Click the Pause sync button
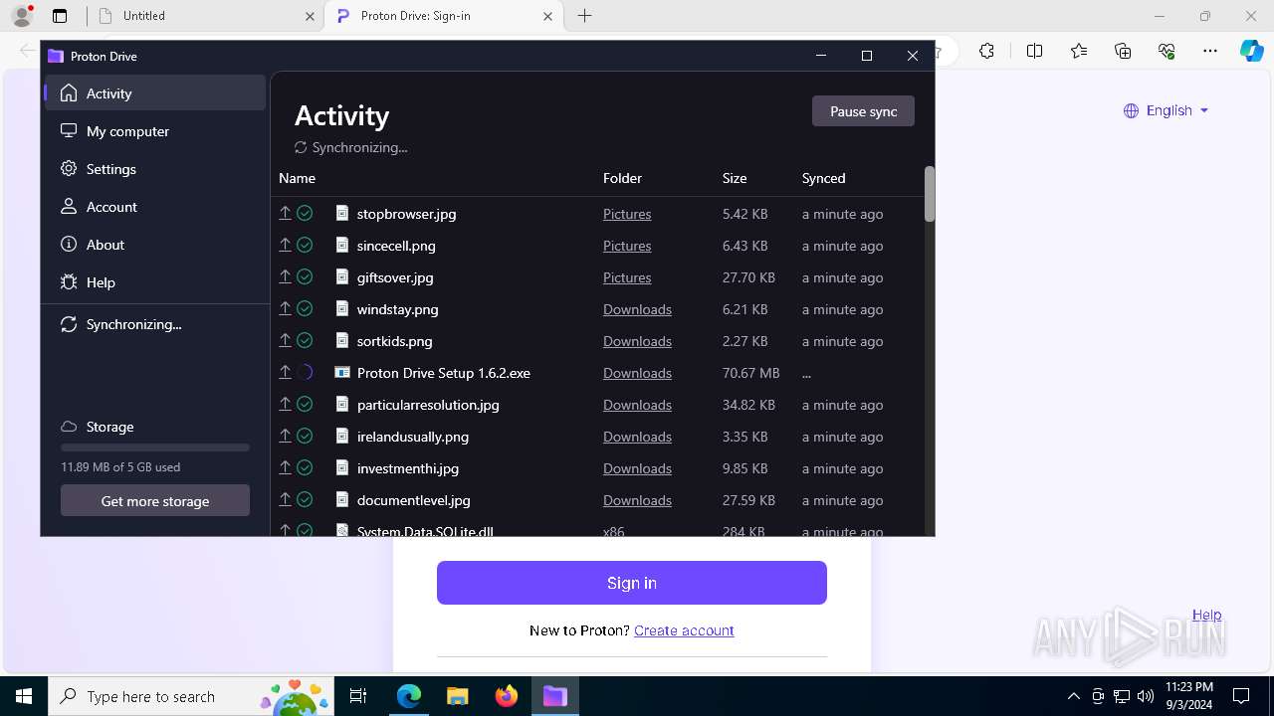The width and height of the screenshot is (1274, 716). [863, 111]
